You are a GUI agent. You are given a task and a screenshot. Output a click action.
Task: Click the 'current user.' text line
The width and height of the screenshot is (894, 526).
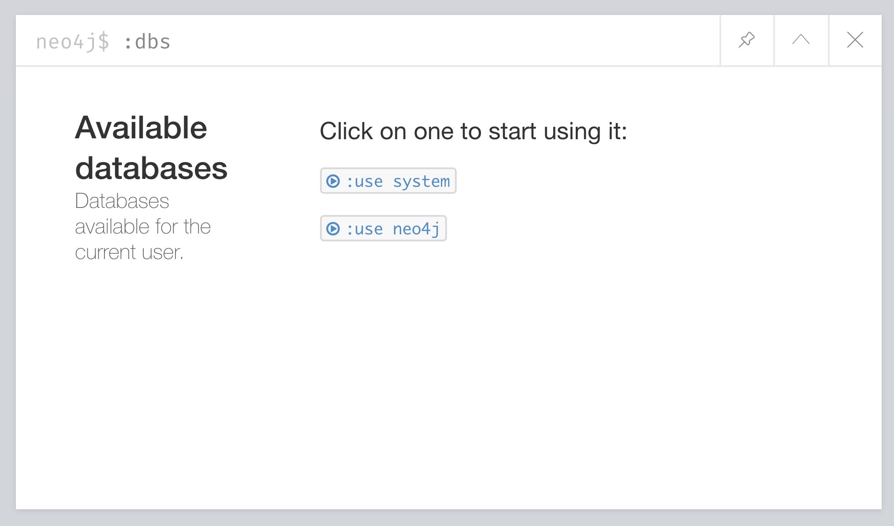[129, 252]
